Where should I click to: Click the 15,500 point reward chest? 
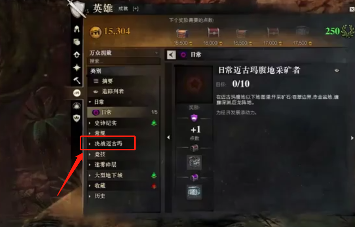[x=183, y=34]
